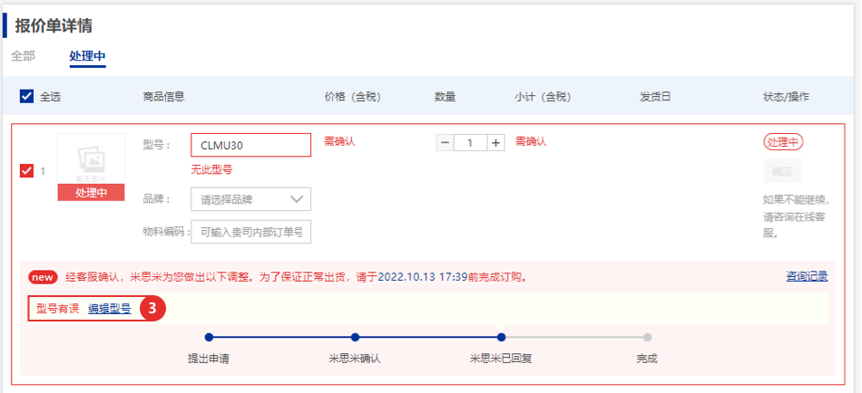Switch to the 全部 tab
The width and height of the screenshot is (862, 393).
tap(24, 56)
